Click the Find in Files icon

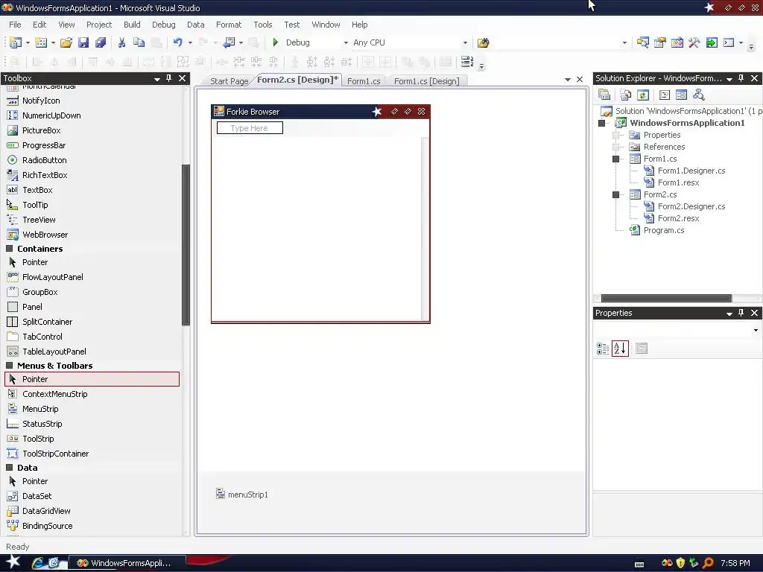[x=483, y=42]
